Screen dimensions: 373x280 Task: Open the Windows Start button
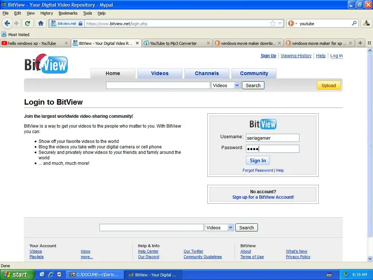pos(17,275)
